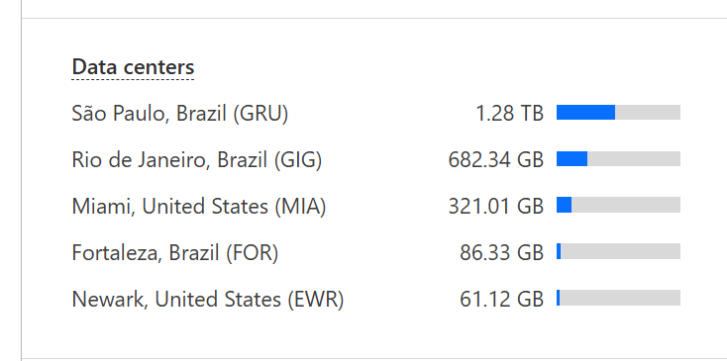The width and height of the screenshot is (727, 361).
Task: Click the 86.33 GB traffic value
Action: point(501,252)
